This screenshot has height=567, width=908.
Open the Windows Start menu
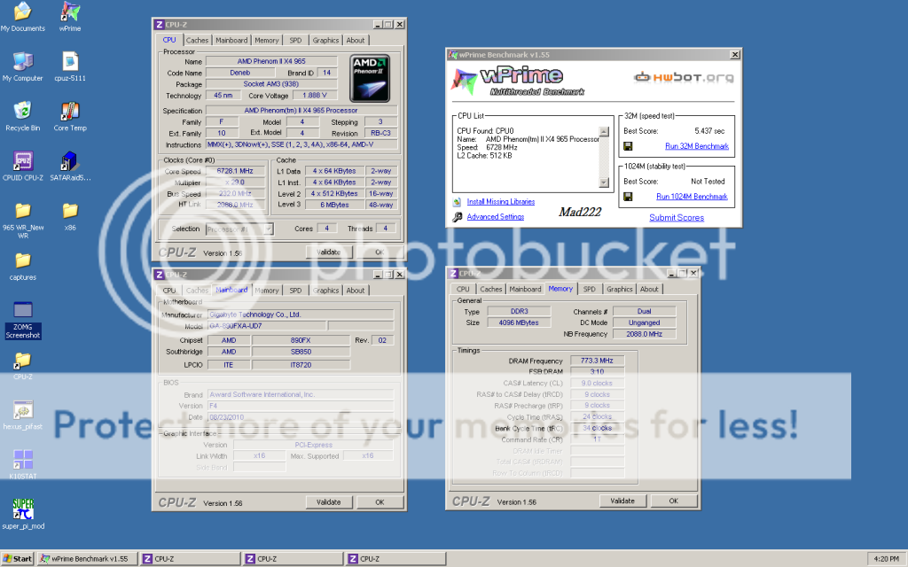18,559
